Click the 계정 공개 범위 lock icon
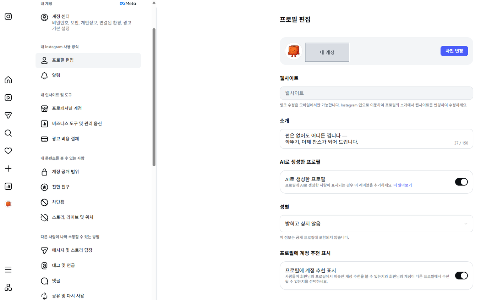The image size is (497, 300). tap(44, 172)
